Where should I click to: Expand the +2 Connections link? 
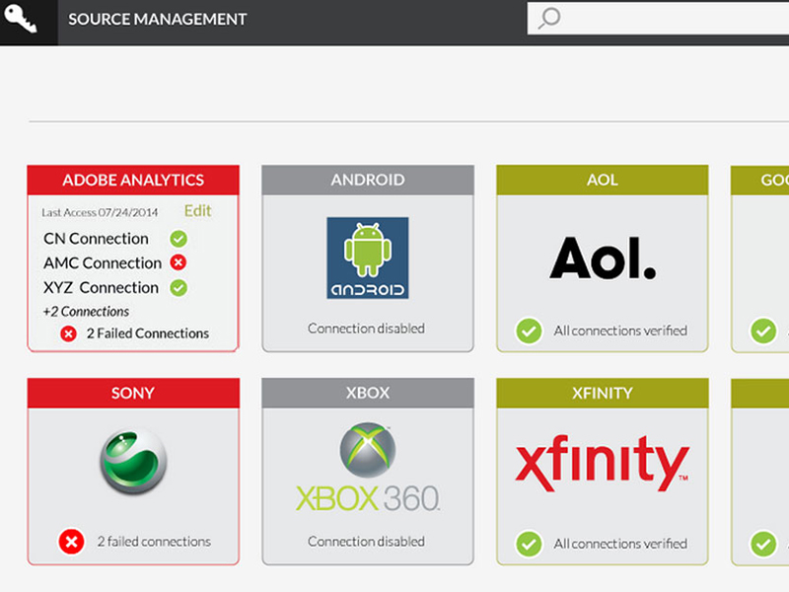click(86, 312)
